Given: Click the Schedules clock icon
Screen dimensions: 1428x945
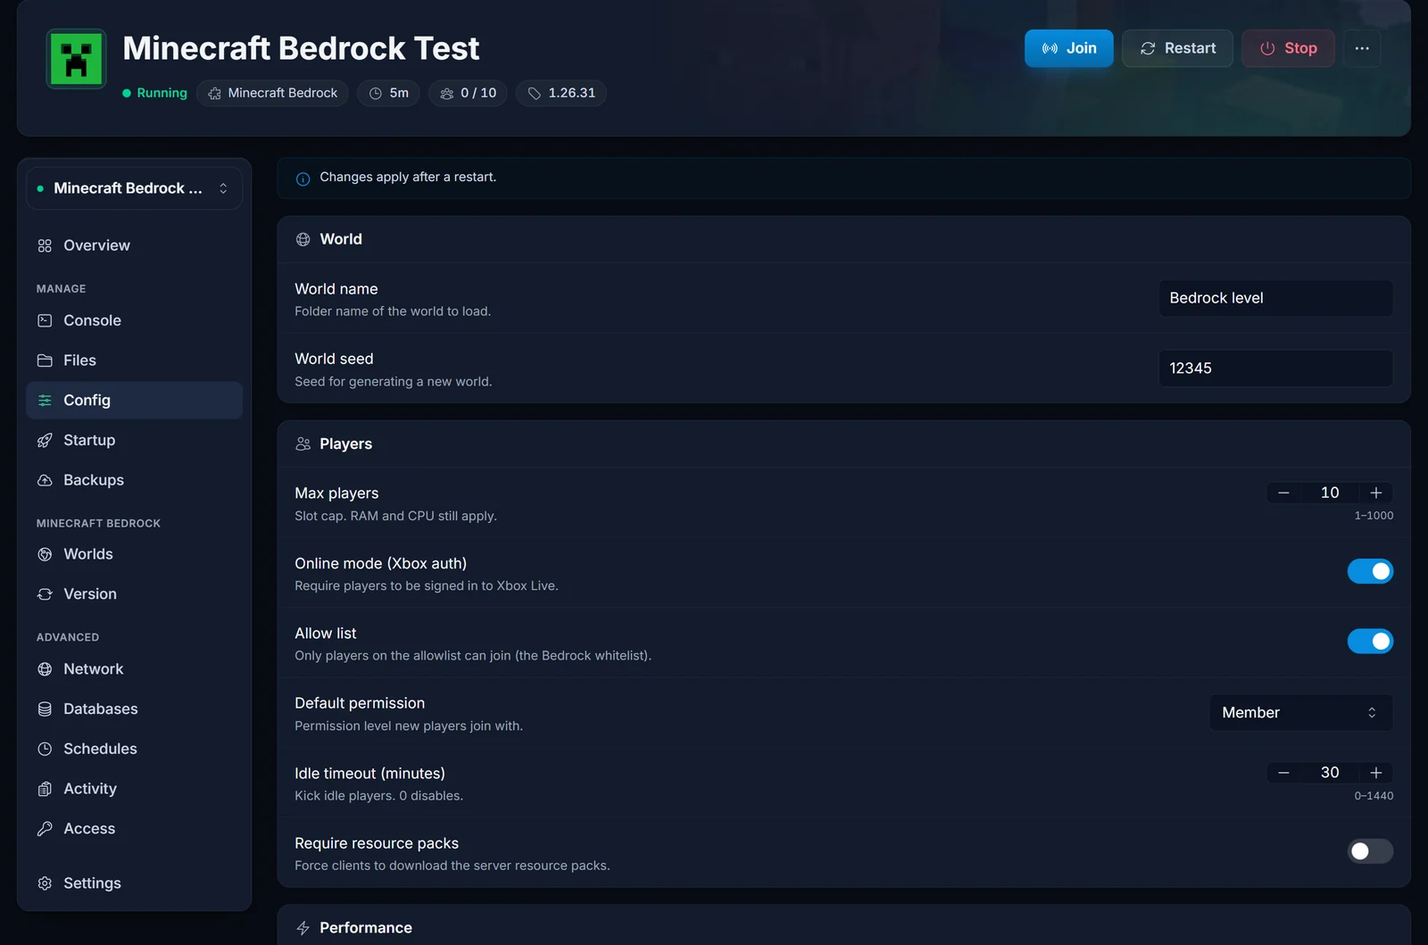Looking at the screenshot, I should coord(45,749).
